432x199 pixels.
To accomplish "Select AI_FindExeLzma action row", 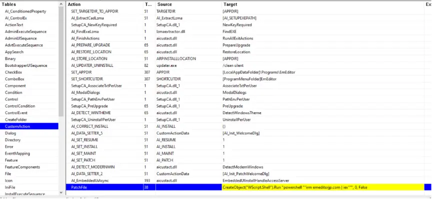I will click(85, 31).
